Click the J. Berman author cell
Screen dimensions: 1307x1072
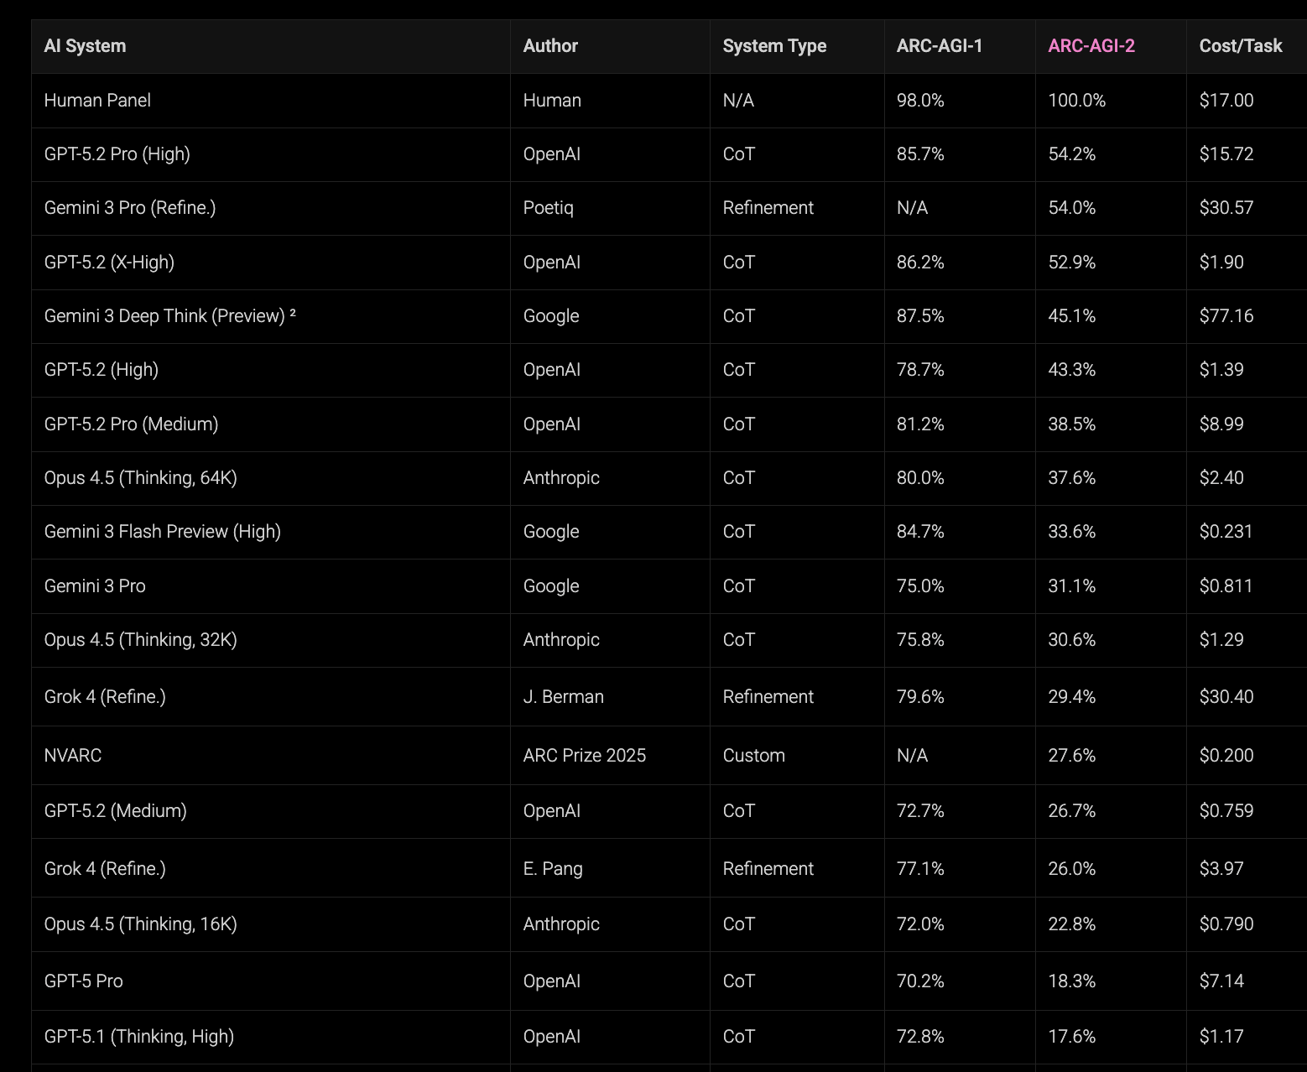coord(563,697)
